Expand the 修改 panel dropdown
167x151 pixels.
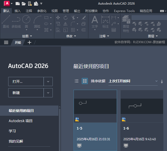[x=71, y=36]
